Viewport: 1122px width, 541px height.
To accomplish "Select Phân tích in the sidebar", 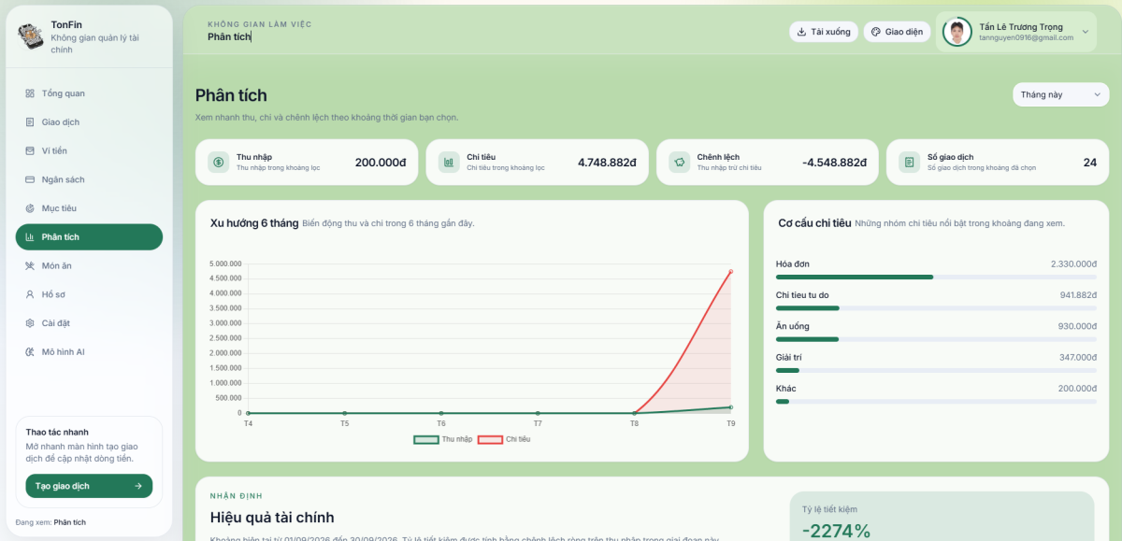I will pyautogui.click(x=89, y=237).
